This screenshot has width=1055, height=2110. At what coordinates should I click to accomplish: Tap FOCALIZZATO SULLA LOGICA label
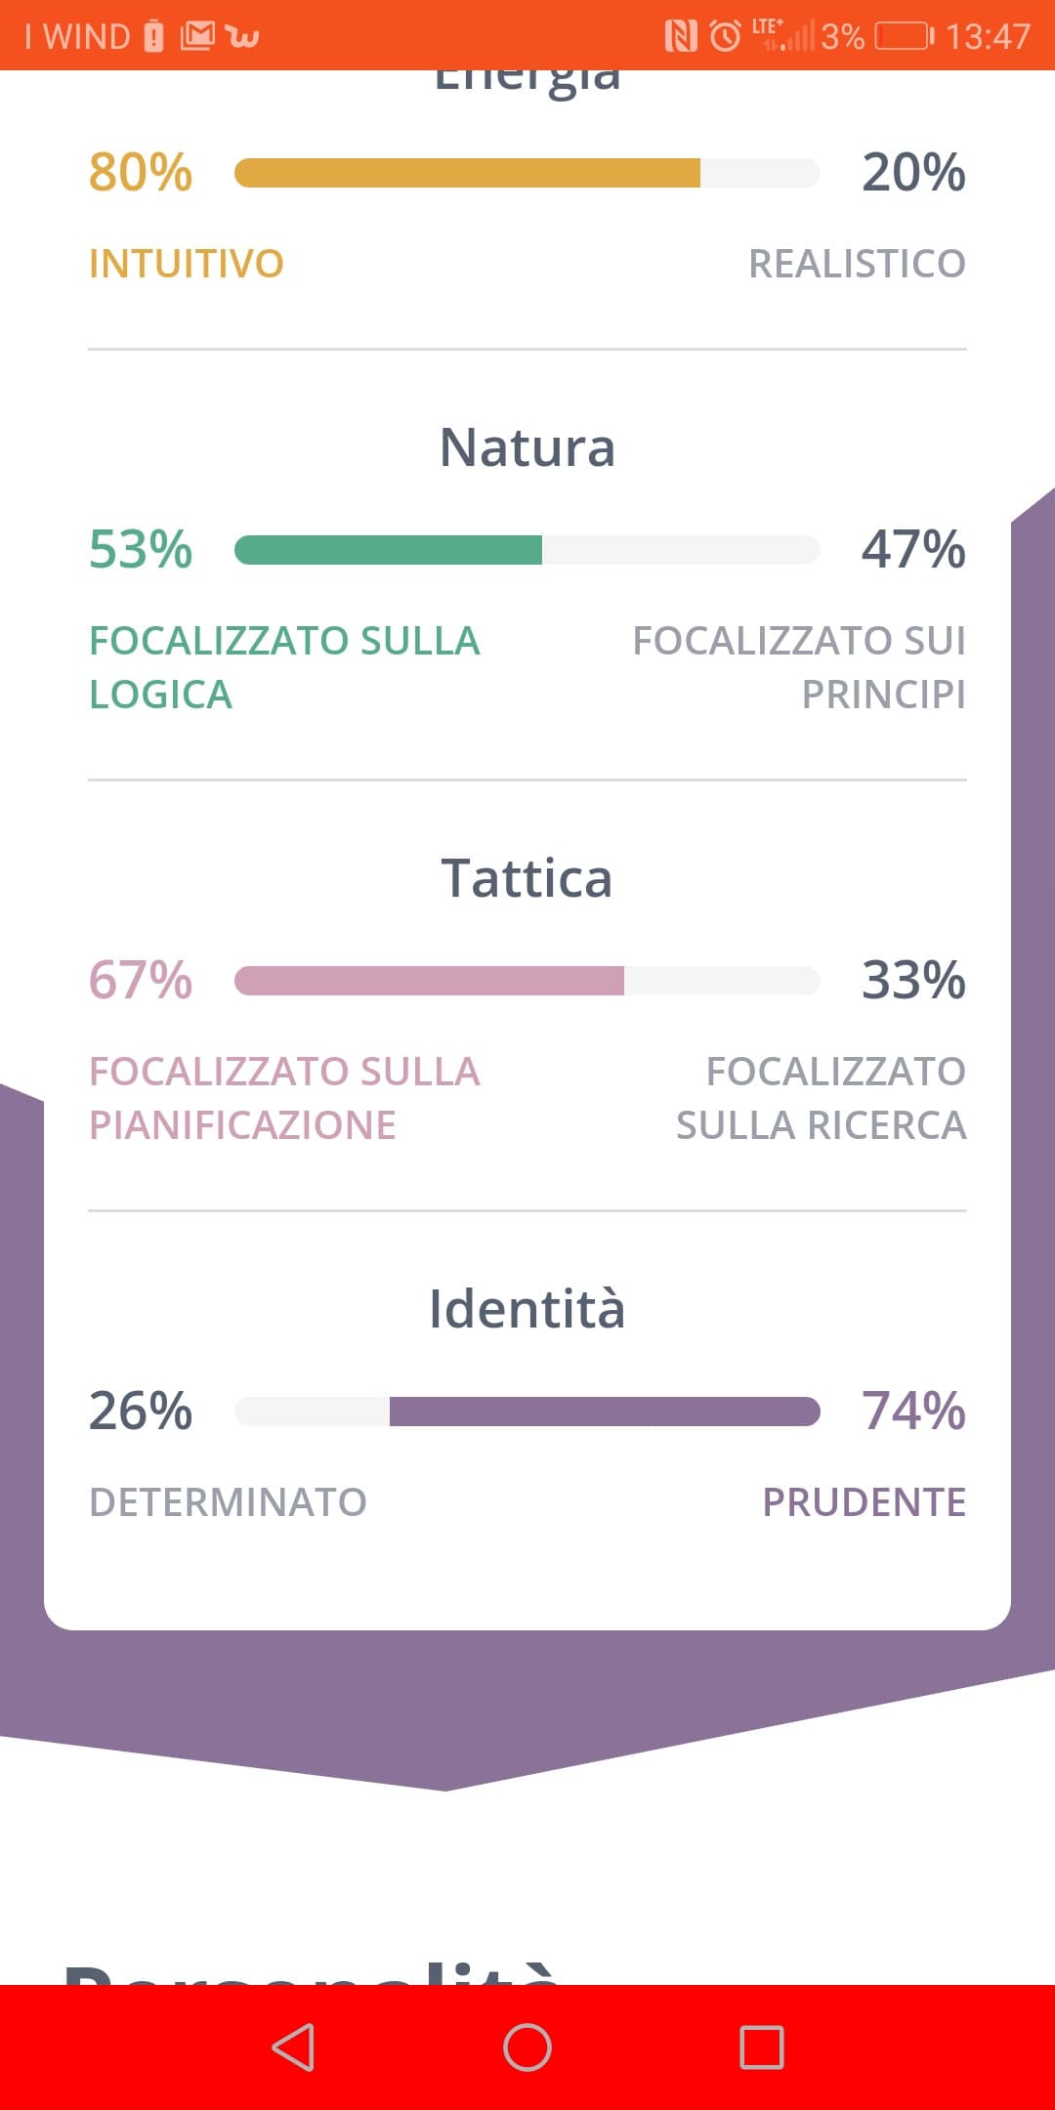coord(284,667)
